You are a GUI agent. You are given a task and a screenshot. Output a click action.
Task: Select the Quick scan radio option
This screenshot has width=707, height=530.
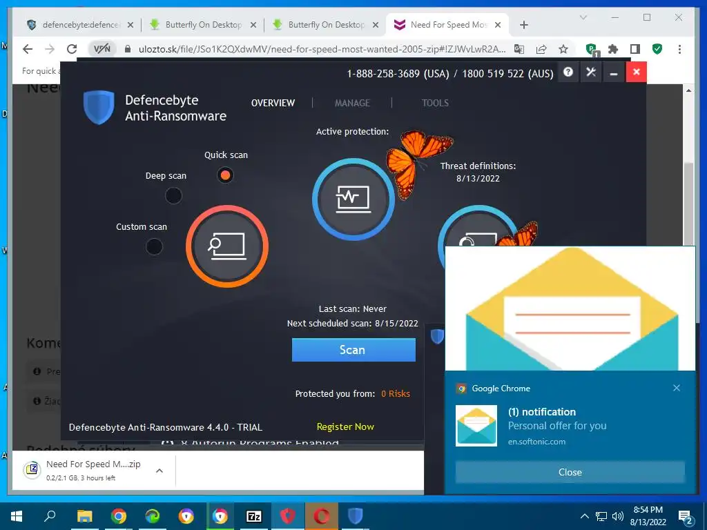225,175
